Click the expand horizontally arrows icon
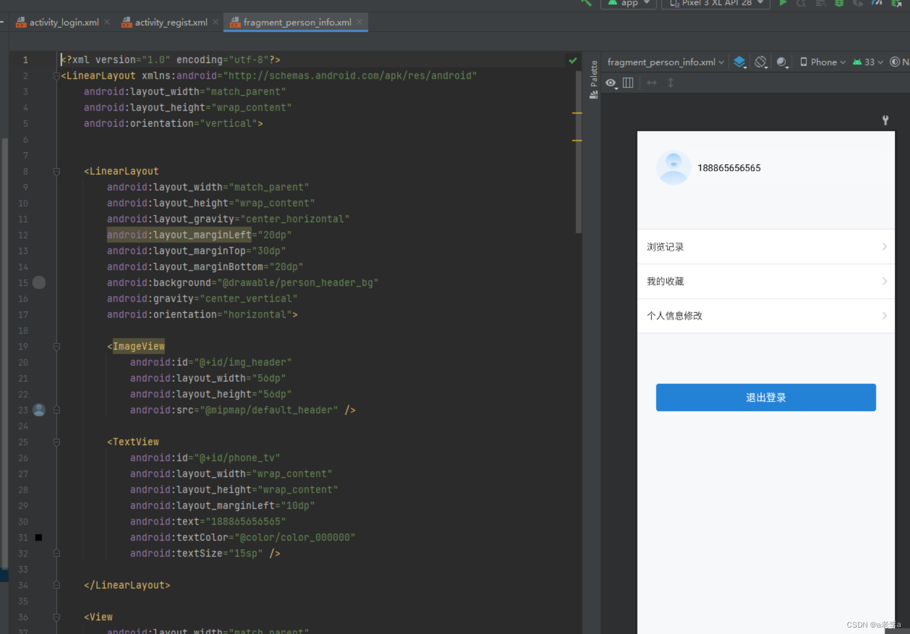The height and width of the screenshot is (634, 910). pos(652,83)
